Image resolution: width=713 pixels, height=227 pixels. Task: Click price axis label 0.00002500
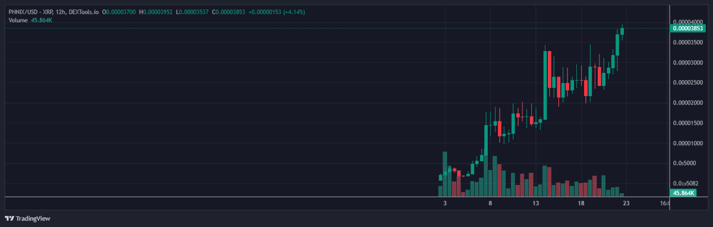pyautogui.click(x=688, y=83)
